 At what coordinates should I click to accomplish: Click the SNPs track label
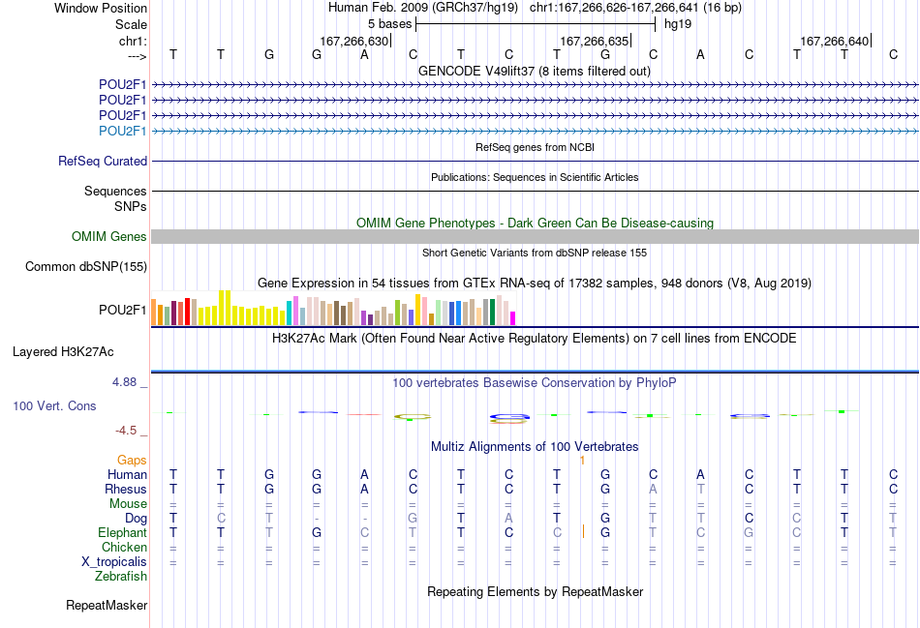[x=131, y=206]
